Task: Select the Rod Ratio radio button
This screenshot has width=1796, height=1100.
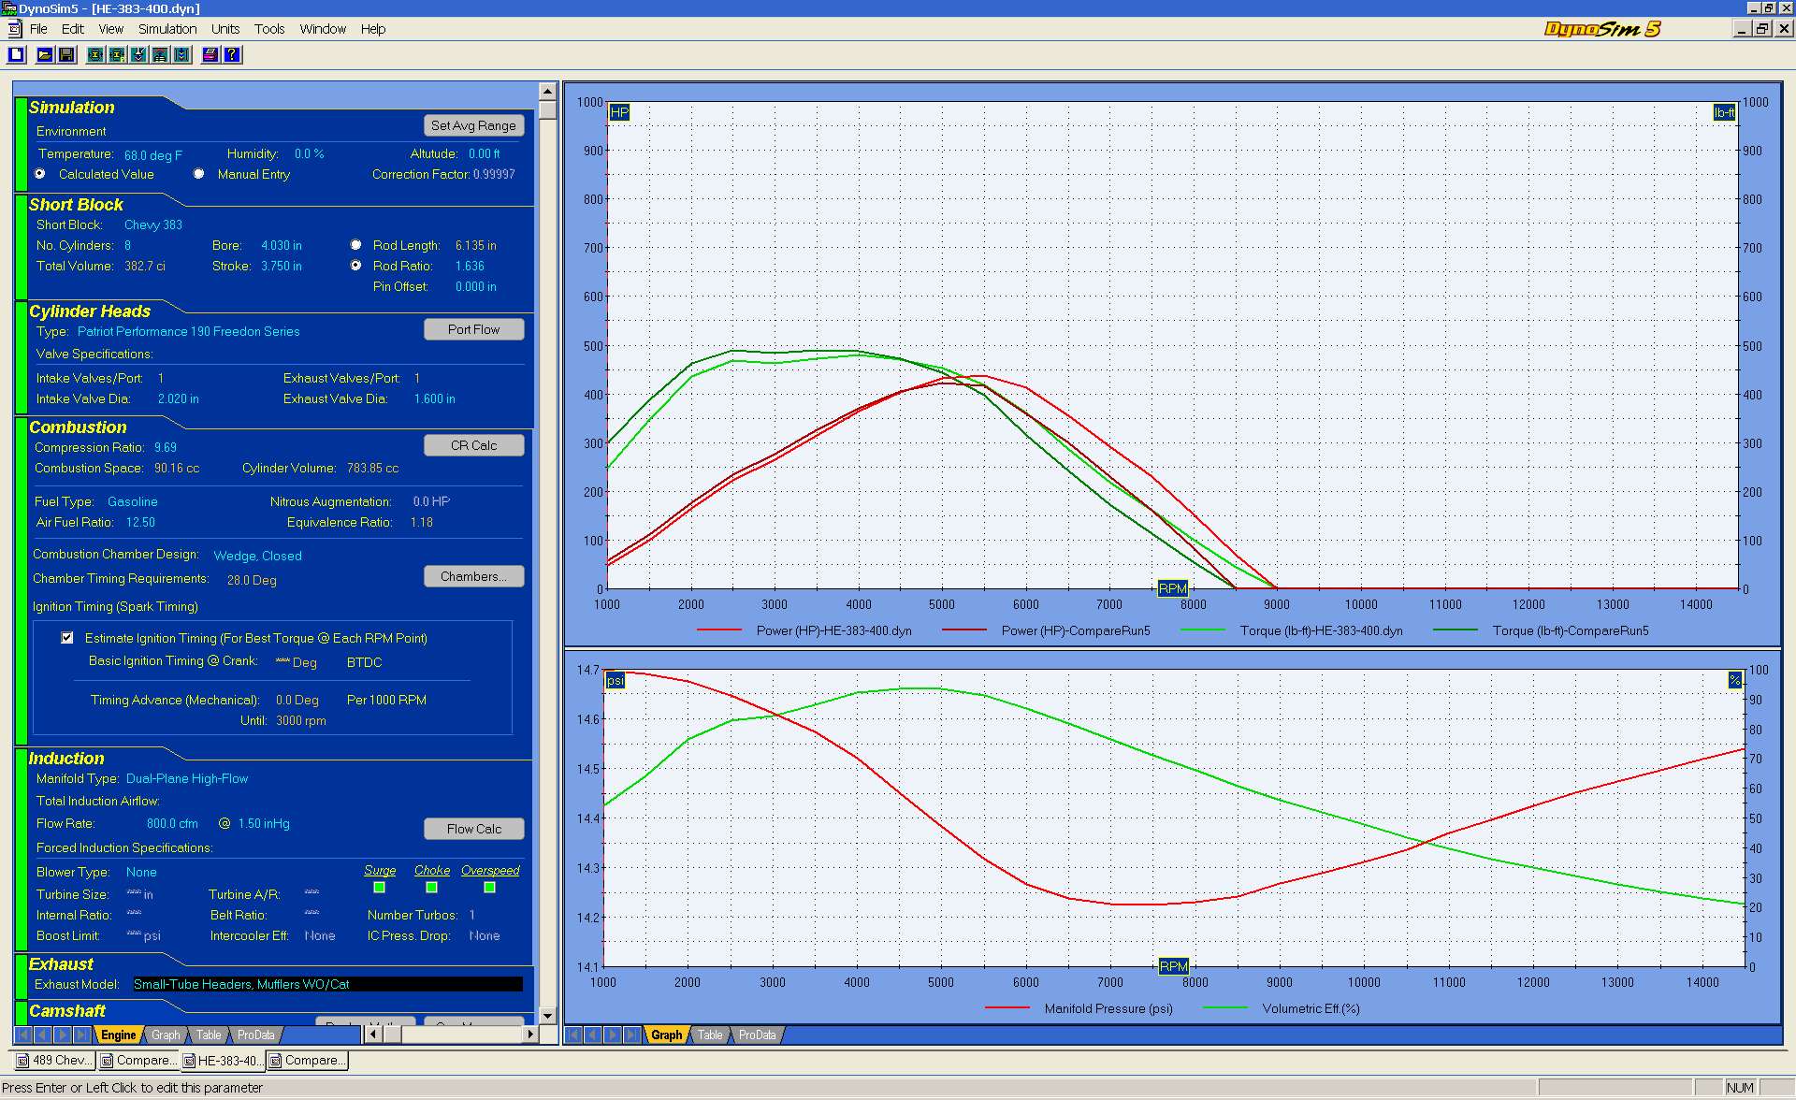Action: 355,266
